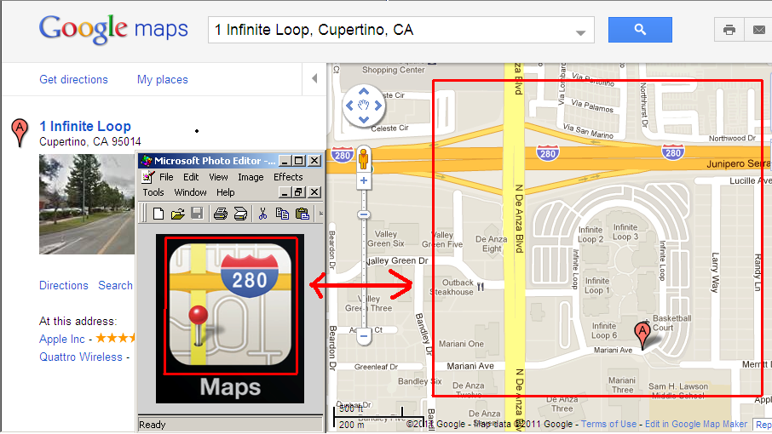Screen dimensions: 772x434
Task: Open the File menu in Photo Editor
Action: (166, 177)
